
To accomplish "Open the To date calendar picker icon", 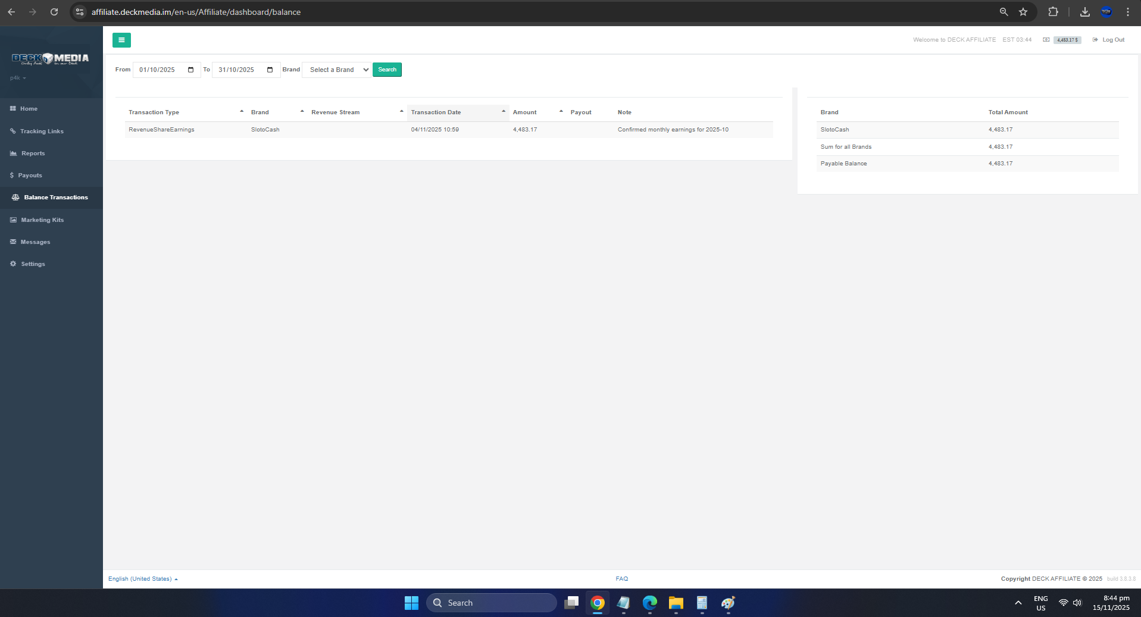I will 270,70.
